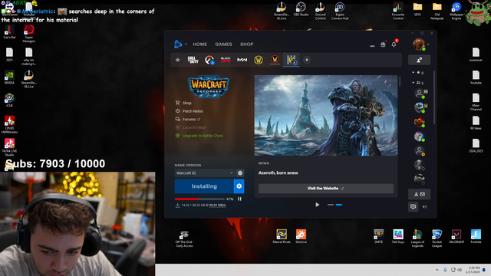Click the download speed 59.01 MB/s
The height and width of the screenshot is (276, 491).
point(217,205)
